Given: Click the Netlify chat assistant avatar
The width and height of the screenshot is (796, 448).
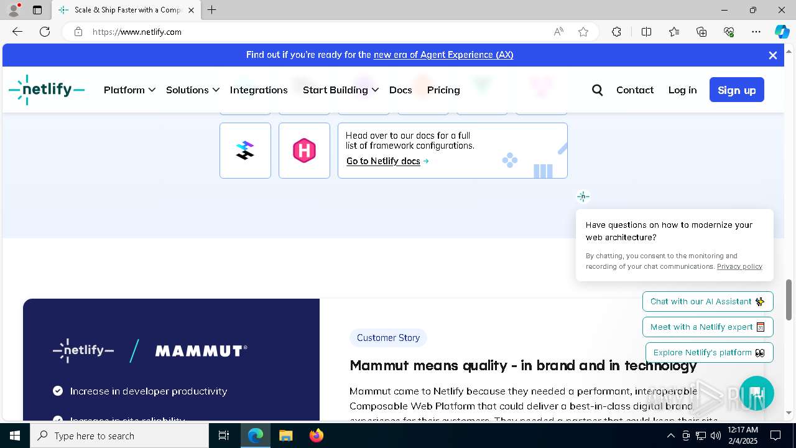Looking at the screenshot, I should (583, 197).
